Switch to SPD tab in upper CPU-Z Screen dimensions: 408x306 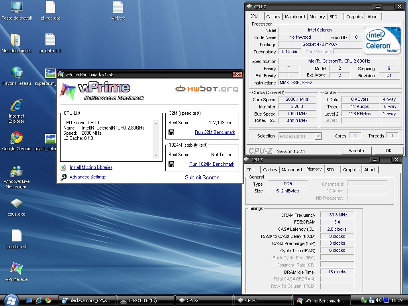(333, 17)
